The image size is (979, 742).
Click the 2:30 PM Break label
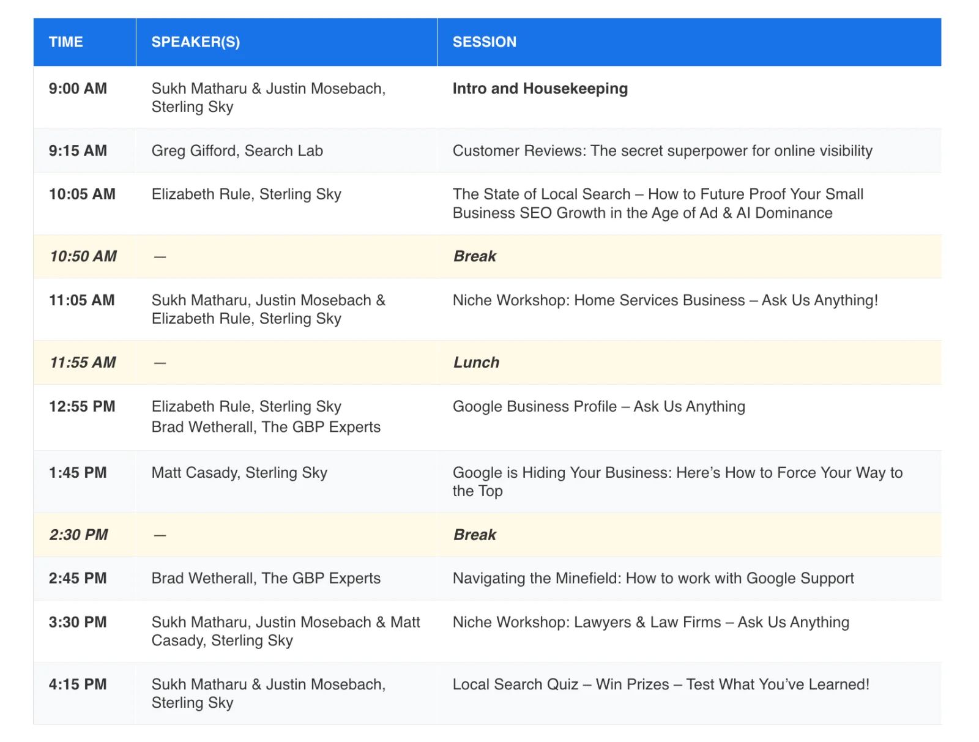pos(475,535)
